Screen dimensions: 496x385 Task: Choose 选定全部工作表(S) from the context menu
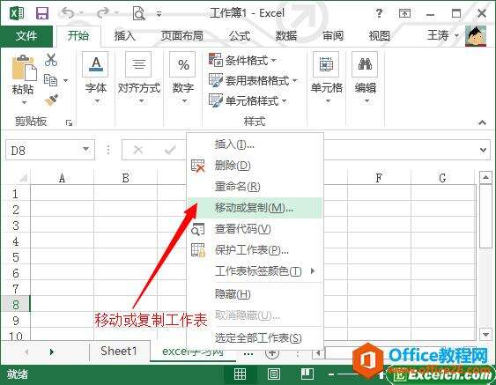[255, 338]
